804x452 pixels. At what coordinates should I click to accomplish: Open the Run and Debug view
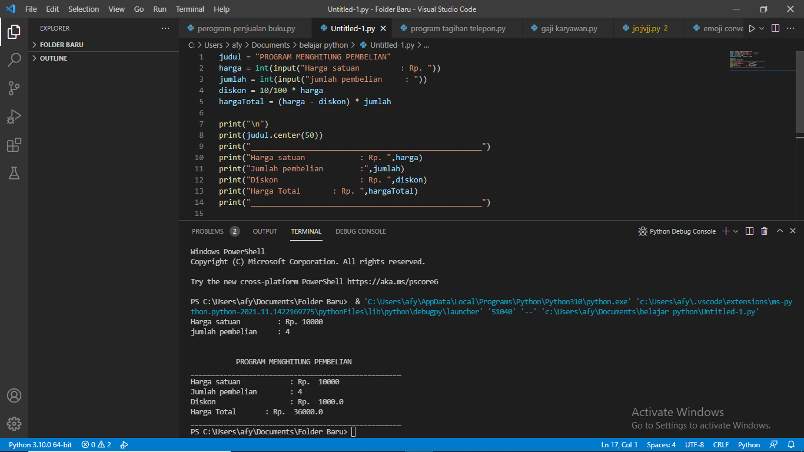[x=14, y=117]
